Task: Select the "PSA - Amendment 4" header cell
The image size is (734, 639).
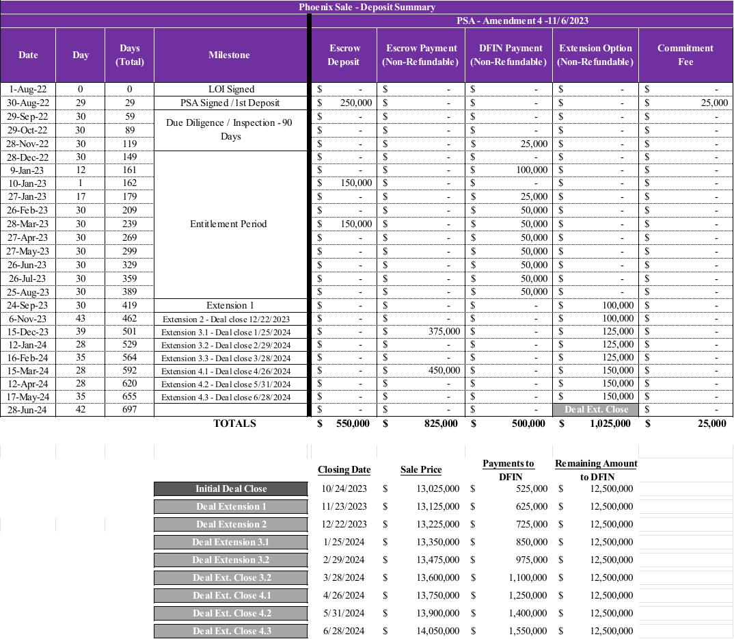Action: coord(522,21)
